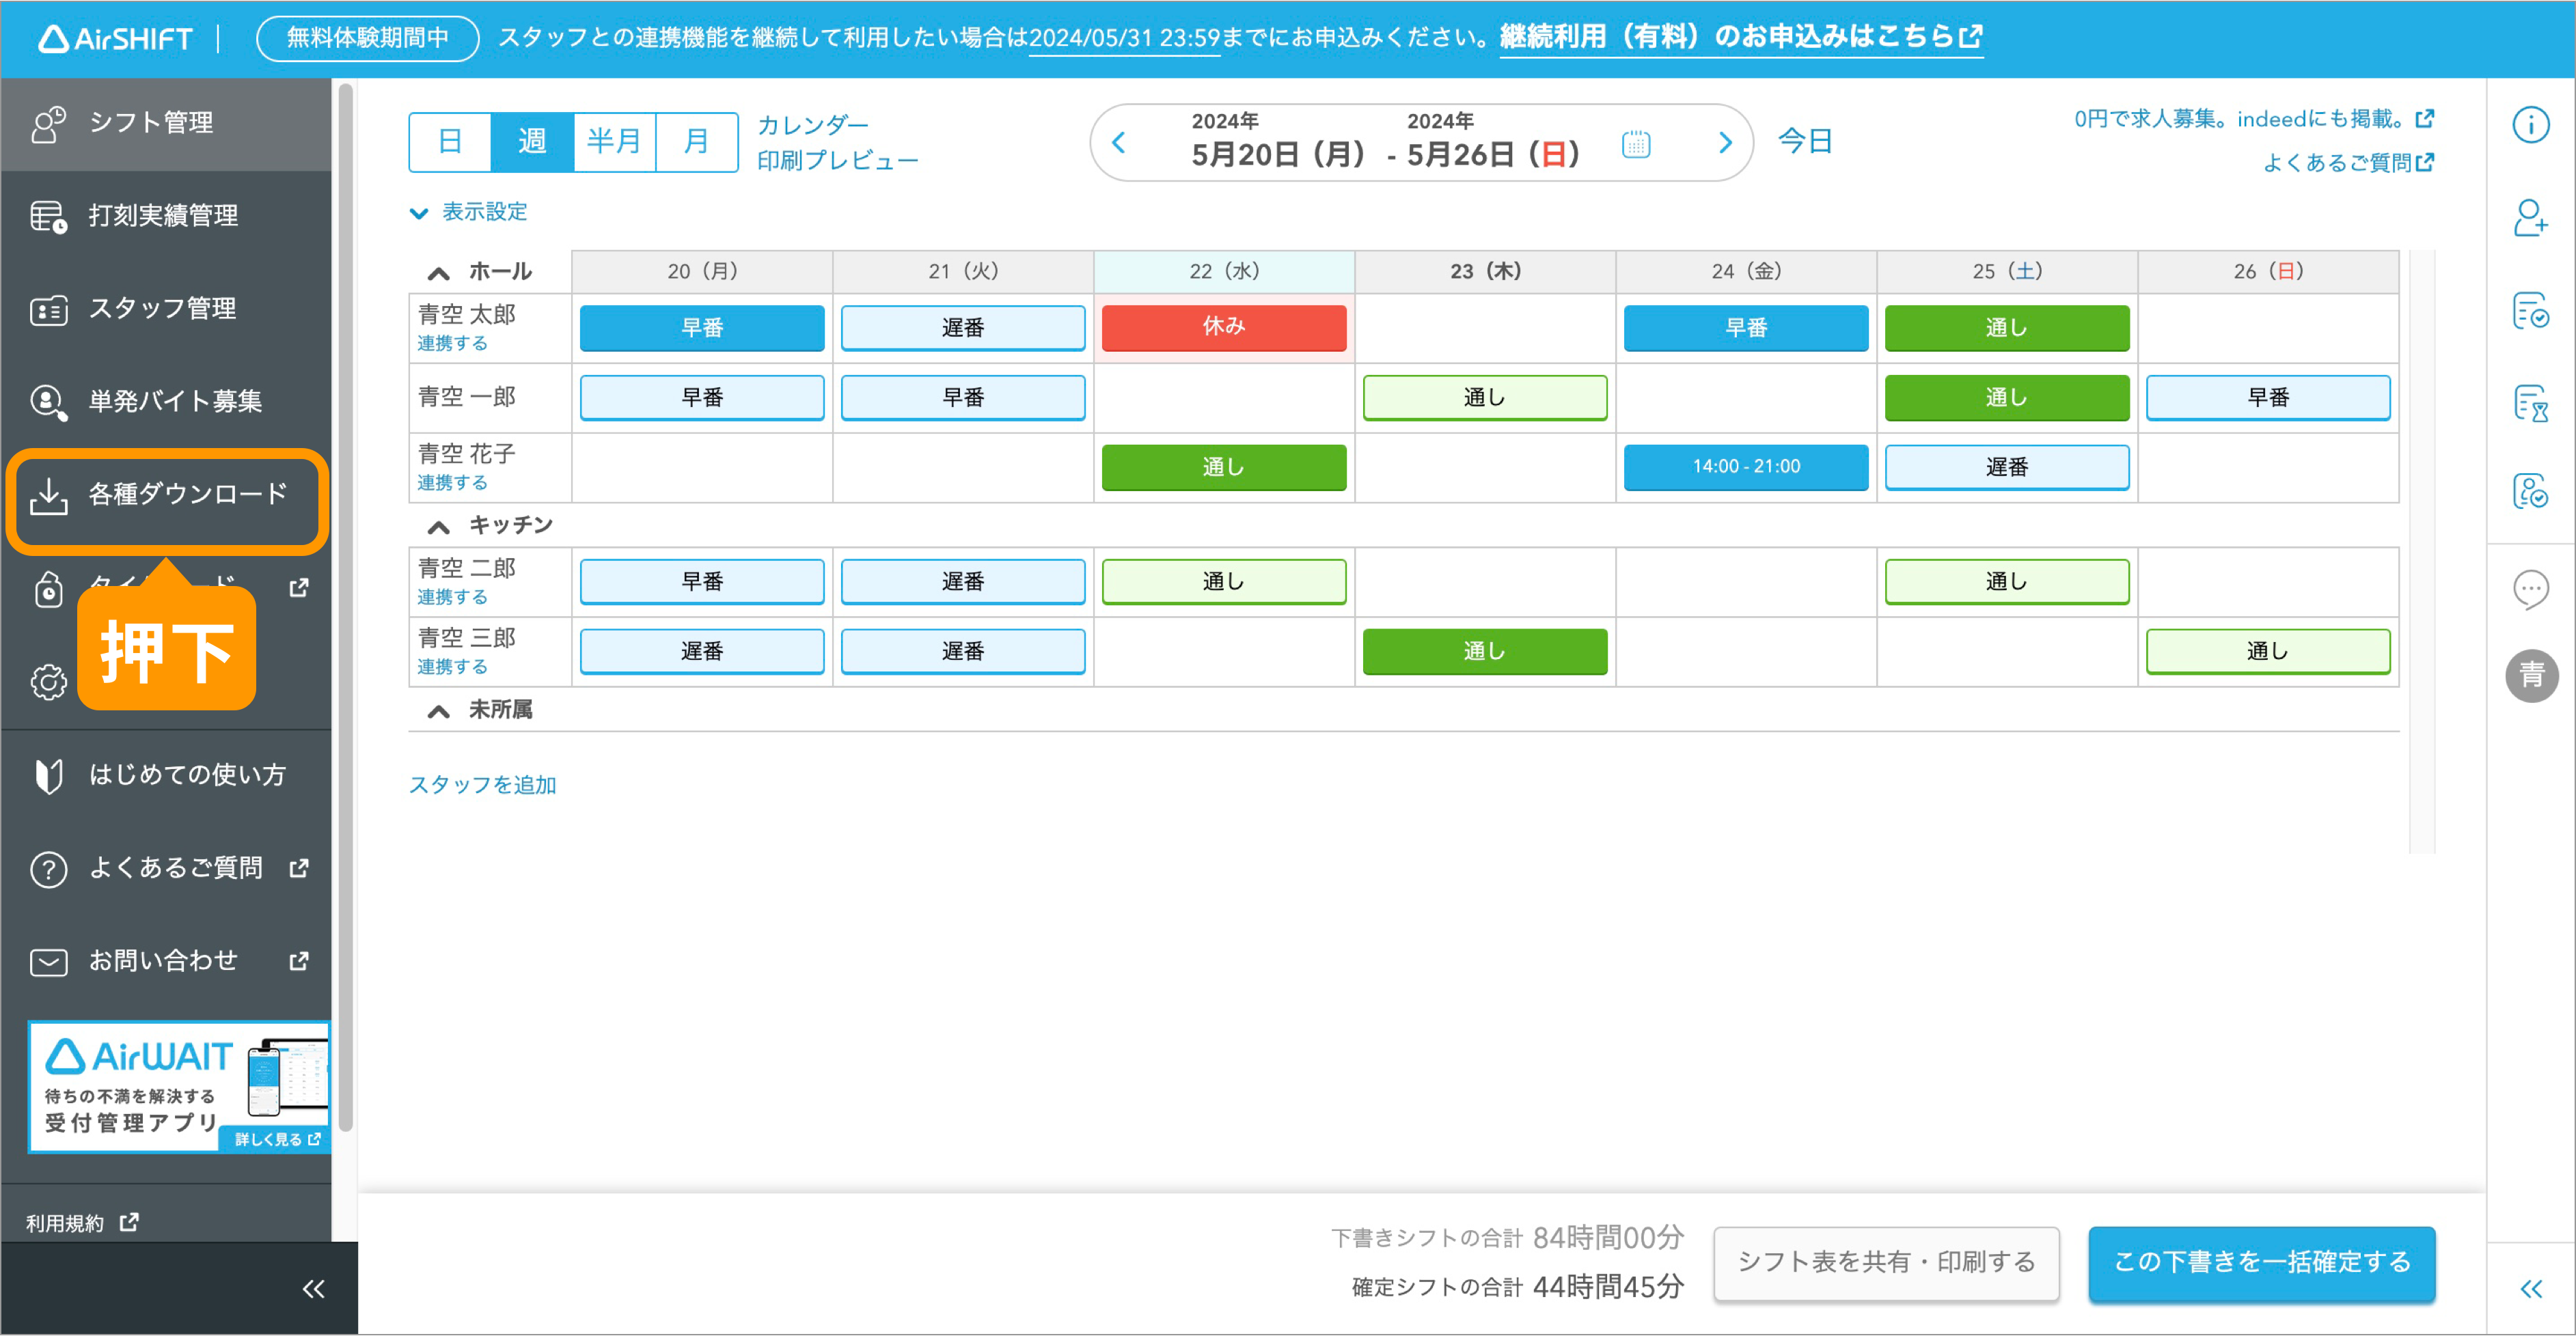
Task: Open よくあるご質問 in the sidebar
Action: [x=166, y=867]
